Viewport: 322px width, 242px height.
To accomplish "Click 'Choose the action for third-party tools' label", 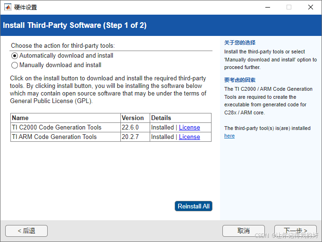I will coord(63,46).
